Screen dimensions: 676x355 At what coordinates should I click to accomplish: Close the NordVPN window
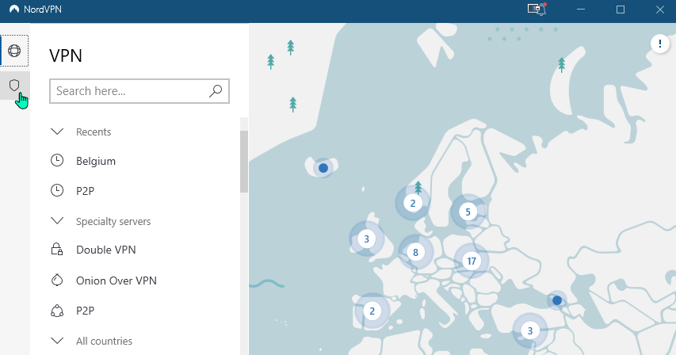pos(660,10)
